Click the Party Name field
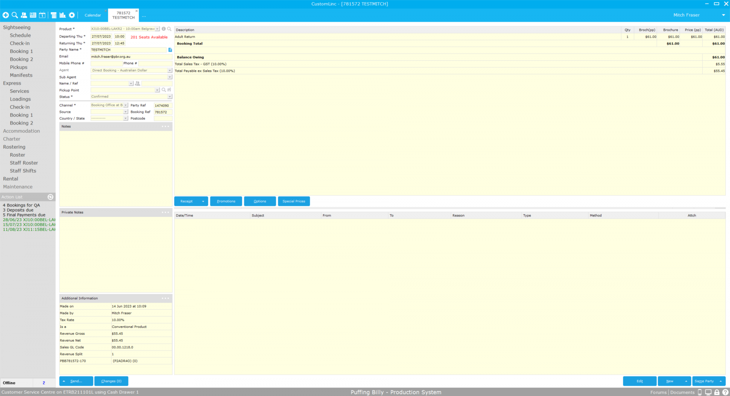The height and width of the screenshot is (396, 730). 129,50
